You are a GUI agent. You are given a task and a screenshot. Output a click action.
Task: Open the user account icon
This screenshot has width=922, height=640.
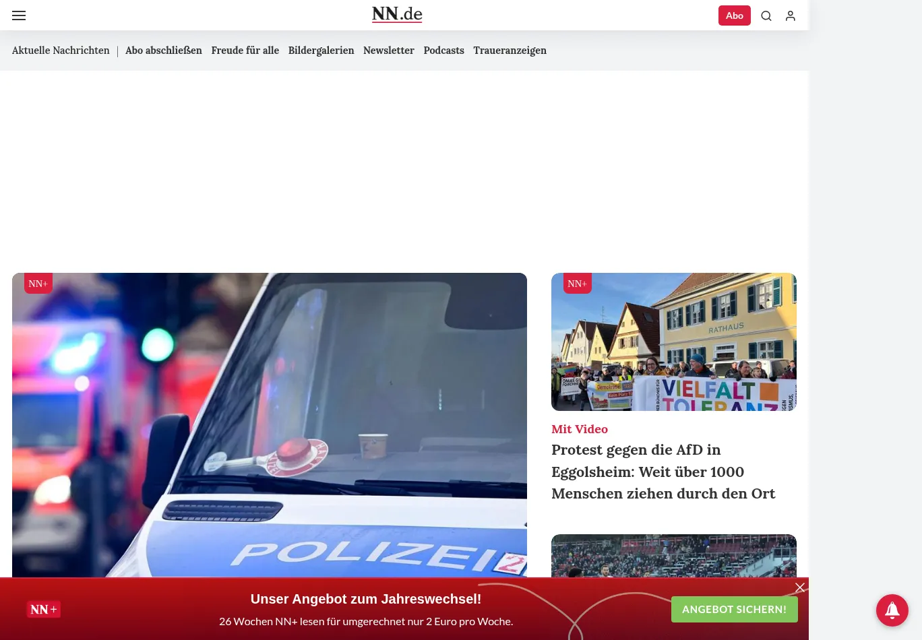(x=791, y=15)
